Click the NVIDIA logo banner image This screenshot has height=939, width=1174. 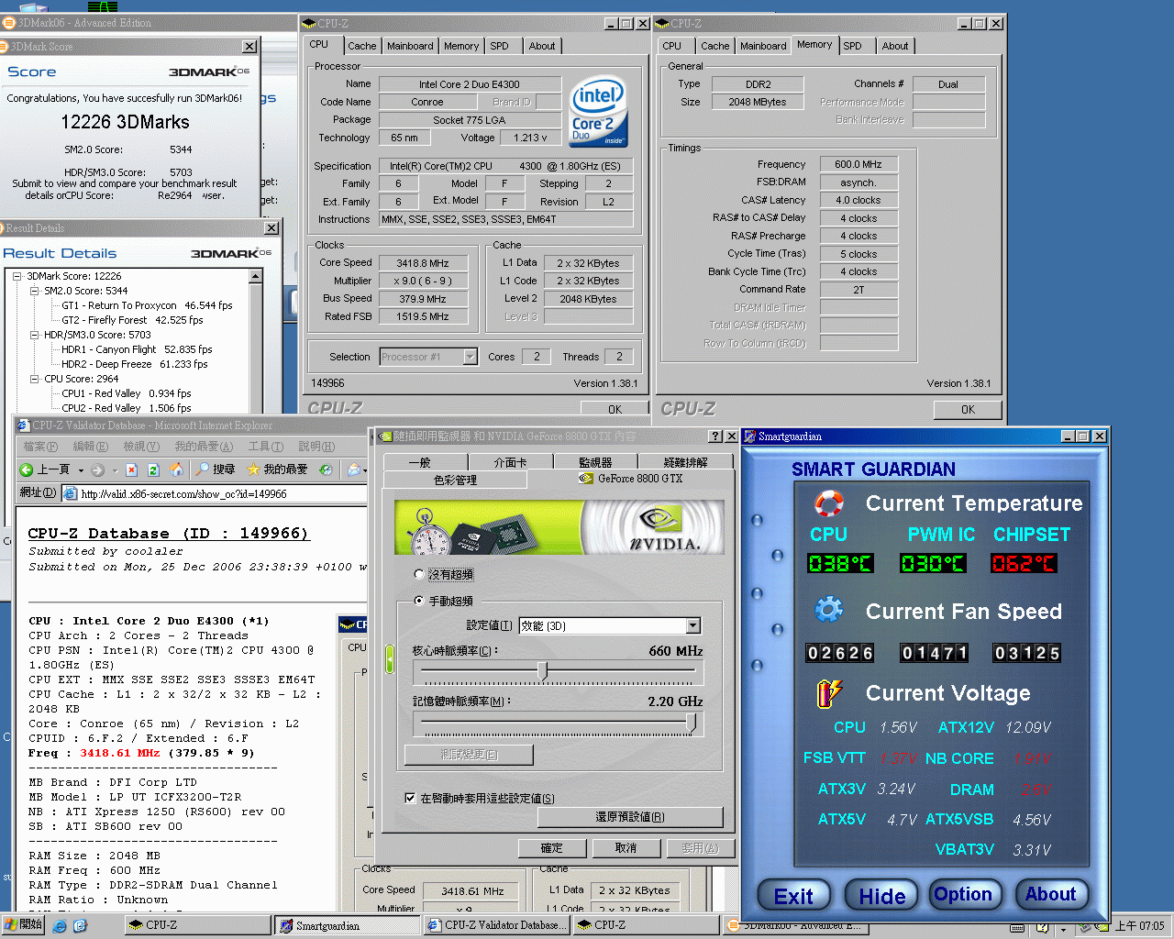559,527
